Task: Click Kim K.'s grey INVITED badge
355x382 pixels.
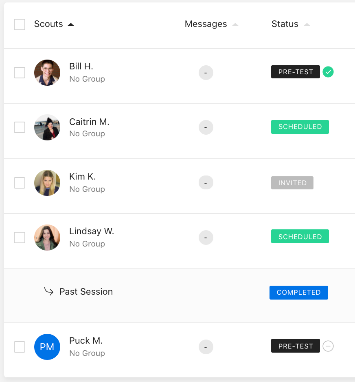Action: [292, 183]
